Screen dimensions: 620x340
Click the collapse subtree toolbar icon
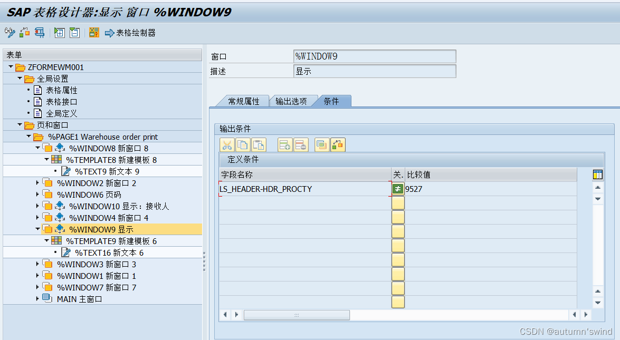pyautogui.click(x=74, y=32)
